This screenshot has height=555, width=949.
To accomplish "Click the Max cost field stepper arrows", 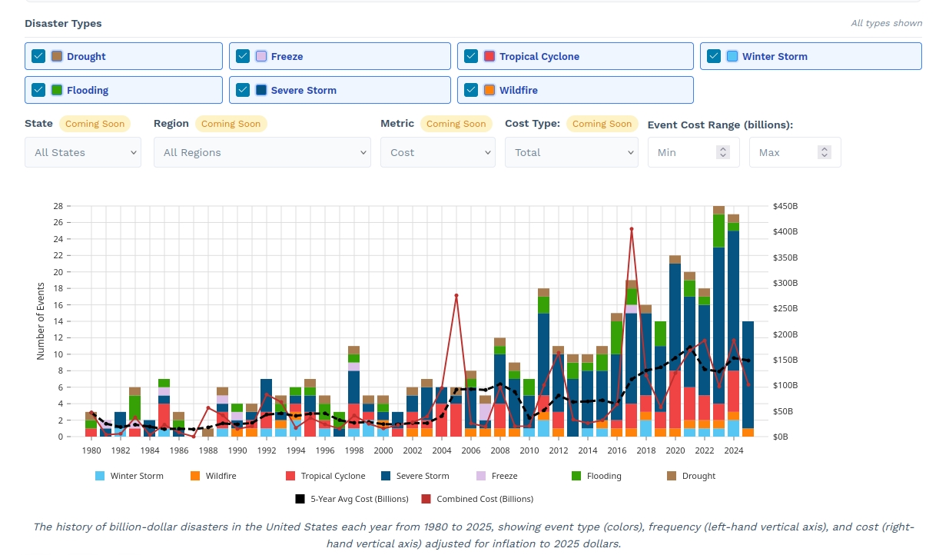I will pos(825,152).
